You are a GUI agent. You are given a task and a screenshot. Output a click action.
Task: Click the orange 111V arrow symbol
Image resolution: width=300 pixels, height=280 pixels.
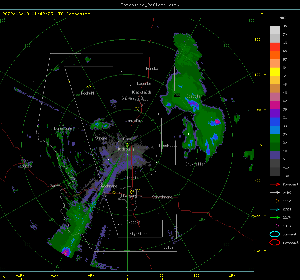(275, 201)
